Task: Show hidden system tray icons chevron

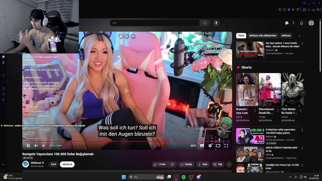Action: (290, 177)
